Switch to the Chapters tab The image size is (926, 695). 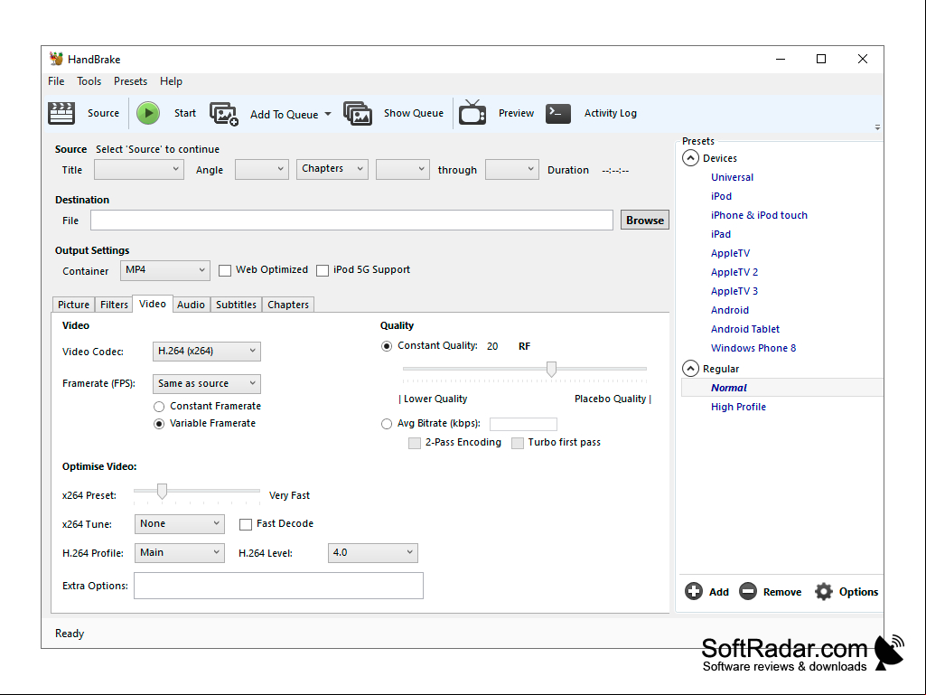(288, 305)
